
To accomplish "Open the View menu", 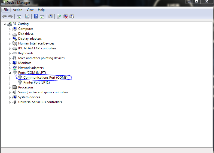I will coord(30,10).
